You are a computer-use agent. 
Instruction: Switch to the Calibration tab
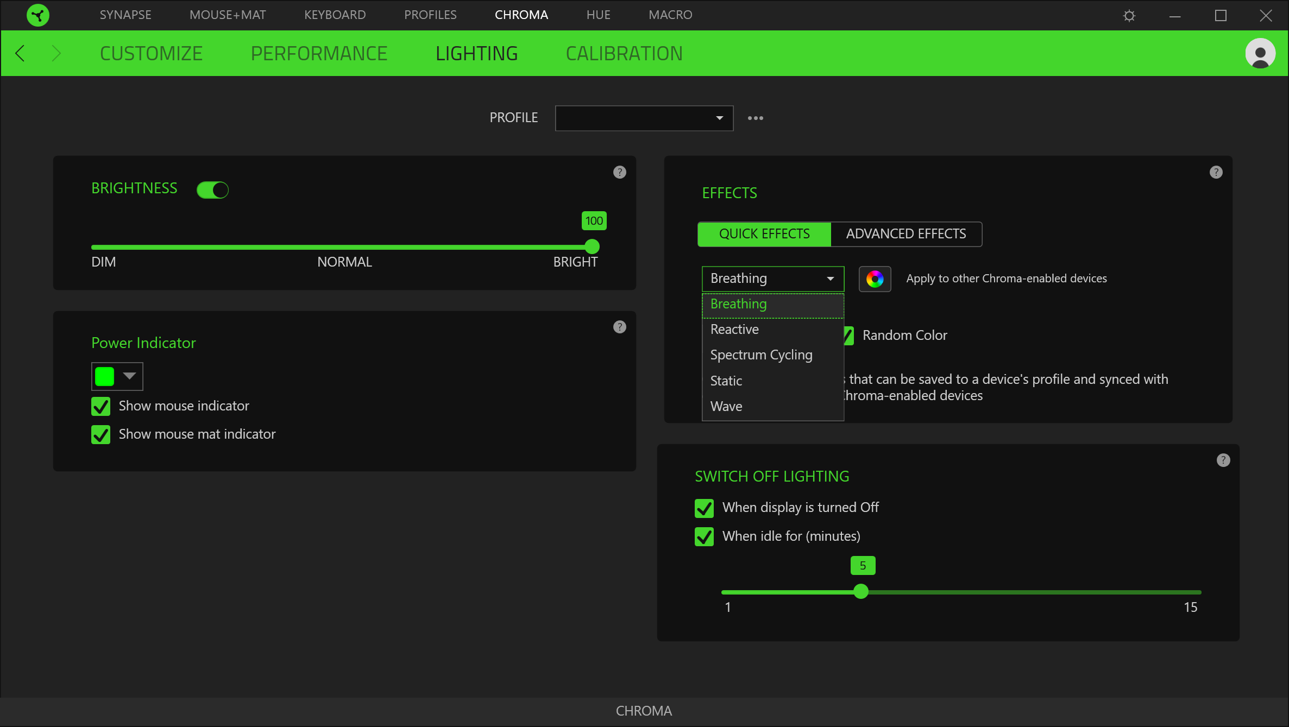(x=624, y=53)
